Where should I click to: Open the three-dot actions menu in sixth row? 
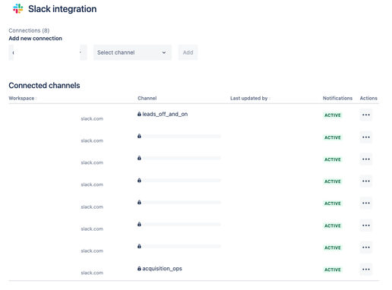[x=366, y=225]
